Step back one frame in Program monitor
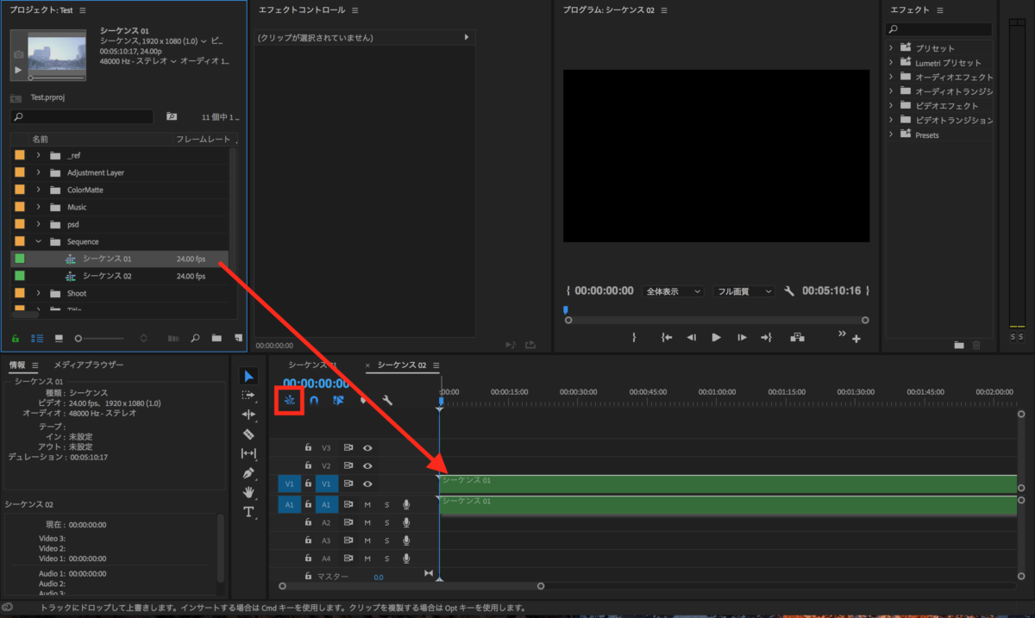 [x=691, y=338]
